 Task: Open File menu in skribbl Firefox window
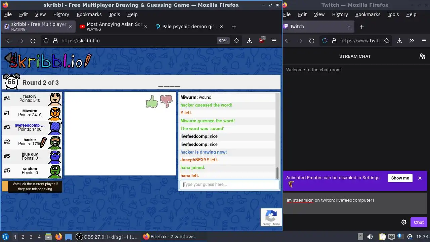click(x=8, y=14)
